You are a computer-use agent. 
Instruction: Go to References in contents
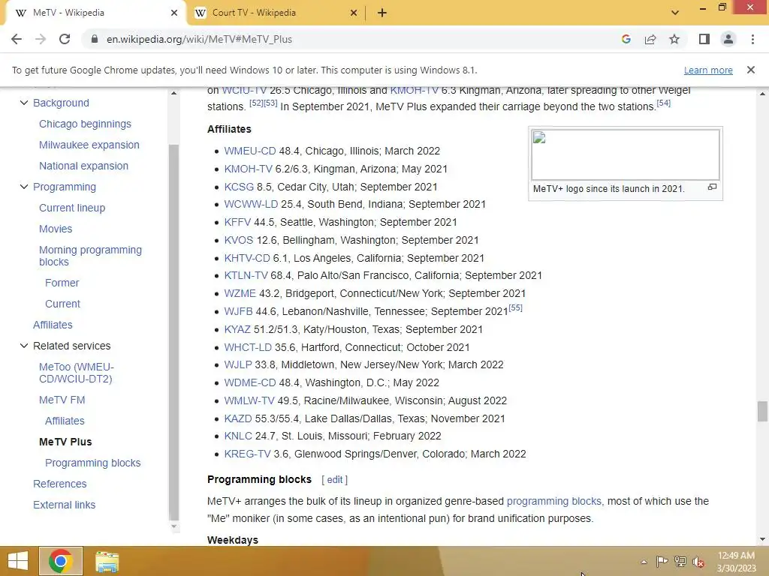point(60,484)
